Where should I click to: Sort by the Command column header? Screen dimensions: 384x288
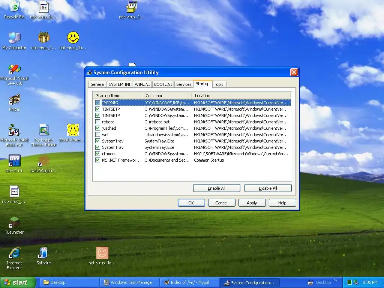[x=167, y=96]
